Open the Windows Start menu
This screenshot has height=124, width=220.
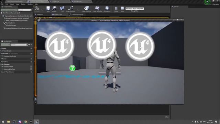[3, 122]
